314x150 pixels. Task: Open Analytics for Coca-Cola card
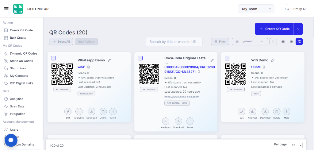(x=166, y=121)
